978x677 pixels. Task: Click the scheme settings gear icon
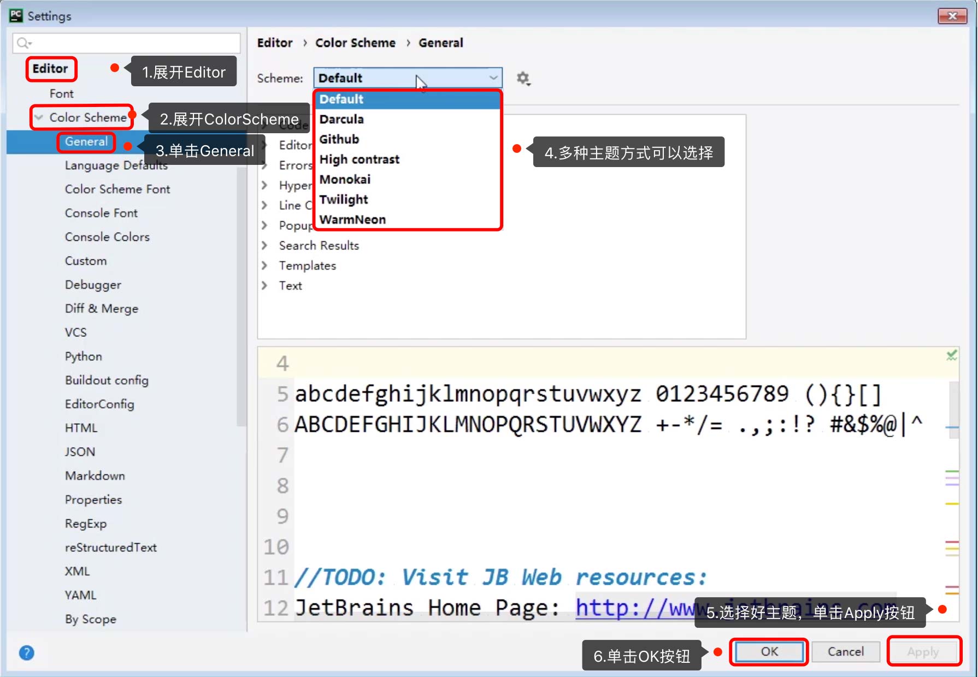click(523, 79)
